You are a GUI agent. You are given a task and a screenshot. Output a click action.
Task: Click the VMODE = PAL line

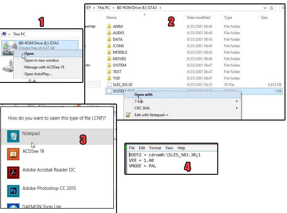pos(142,166)
